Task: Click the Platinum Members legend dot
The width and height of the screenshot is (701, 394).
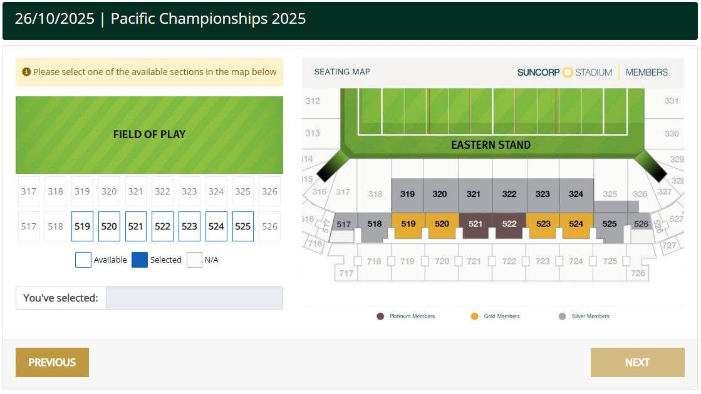Action: tap(380, 316)
